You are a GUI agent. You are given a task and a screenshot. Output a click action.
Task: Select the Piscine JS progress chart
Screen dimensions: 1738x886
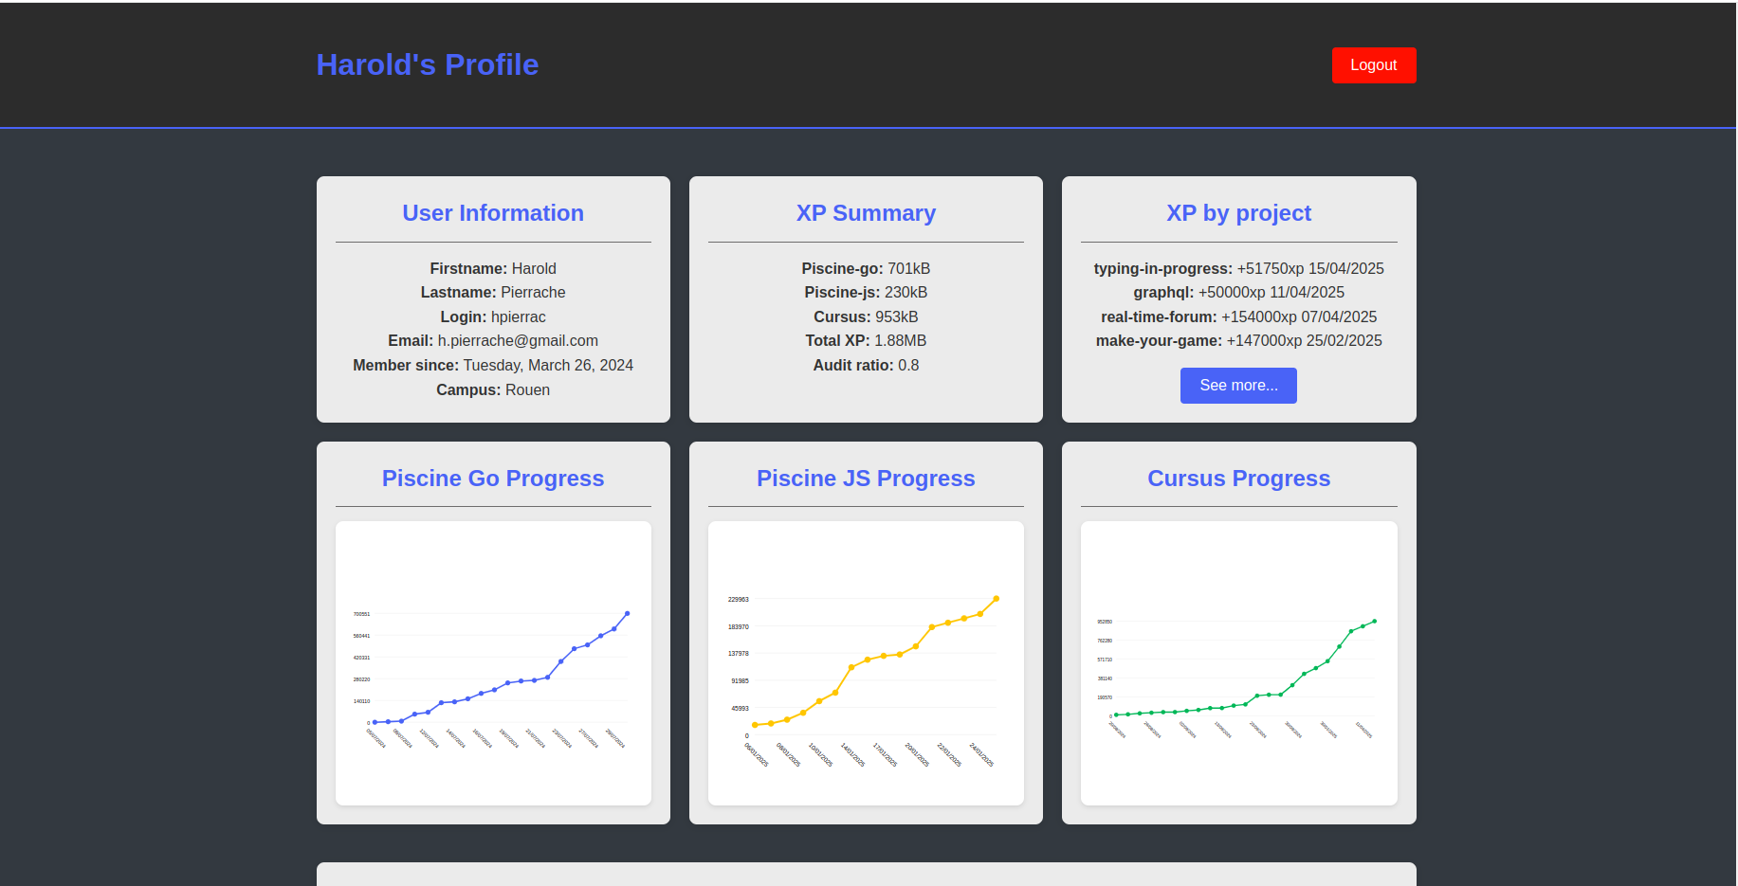(866, 663)
